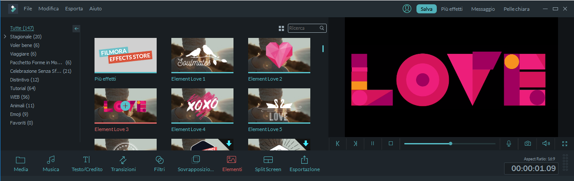The height and width of the screenshot is (181, 574).
Task: Click the Filmora logo icon
Action: click(x=13, y=9)
